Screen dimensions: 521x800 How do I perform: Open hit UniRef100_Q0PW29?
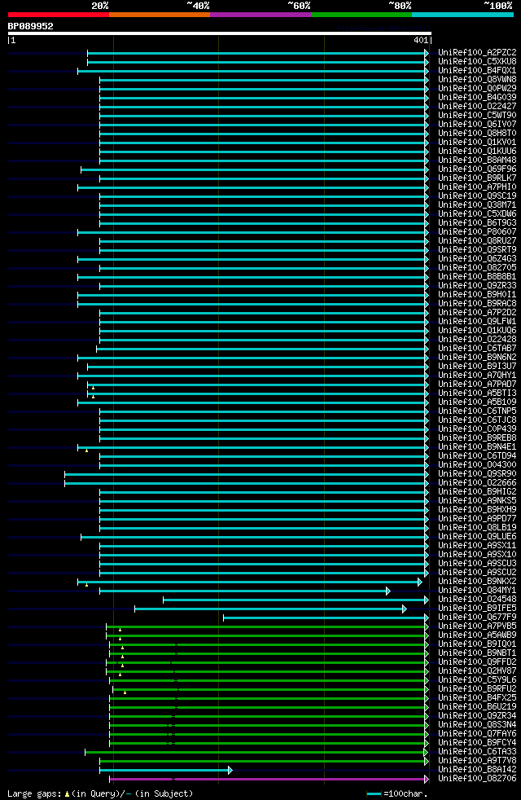click(x=477, y=88)
